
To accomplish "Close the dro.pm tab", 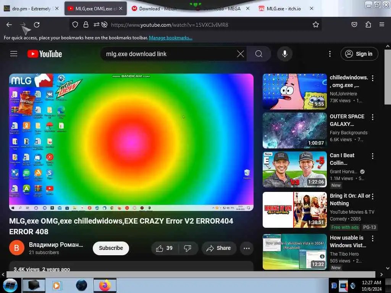I will pos(57,8).
